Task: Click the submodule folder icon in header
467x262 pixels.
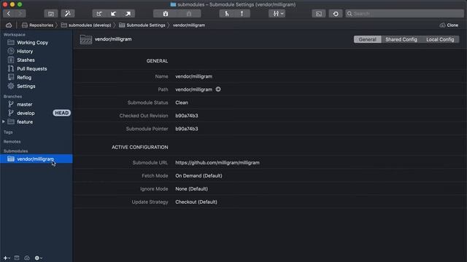Action: (x=86, y=39)
